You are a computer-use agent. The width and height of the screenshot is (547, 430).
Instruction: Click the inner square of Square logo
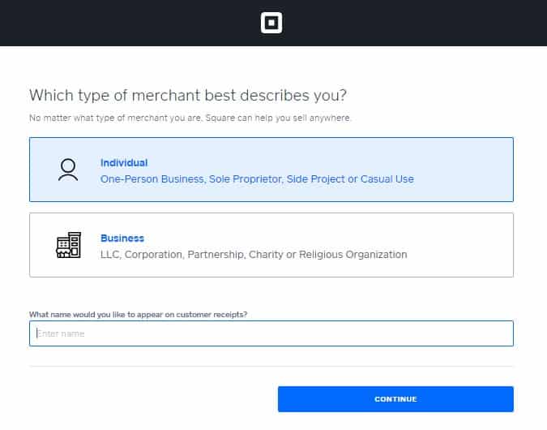(271, 23)
